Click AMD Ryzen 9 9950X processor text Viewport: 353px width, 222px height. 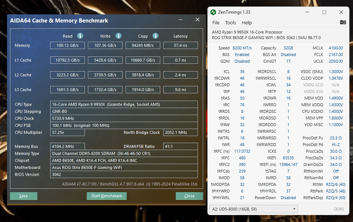(x=247, y=32)
